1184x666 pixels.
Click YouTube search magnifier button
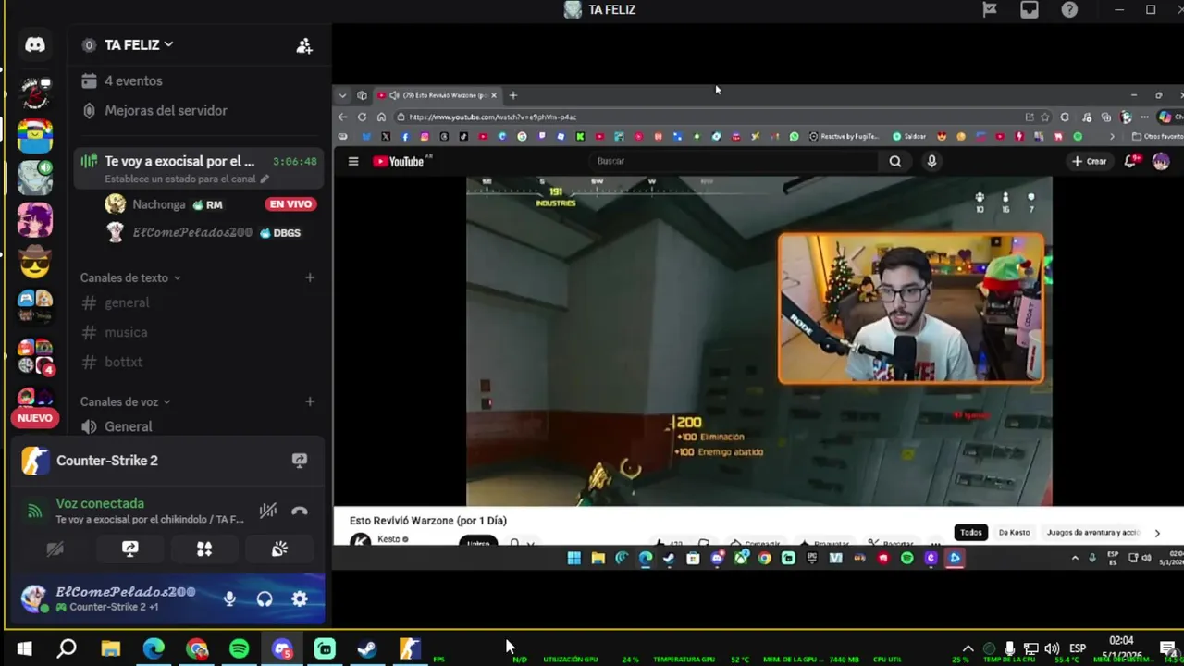click(894, 161)
